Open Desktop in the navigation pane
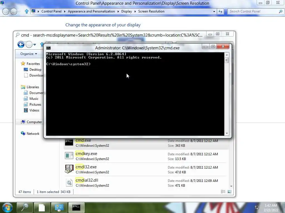 click(x=35, y=70)
